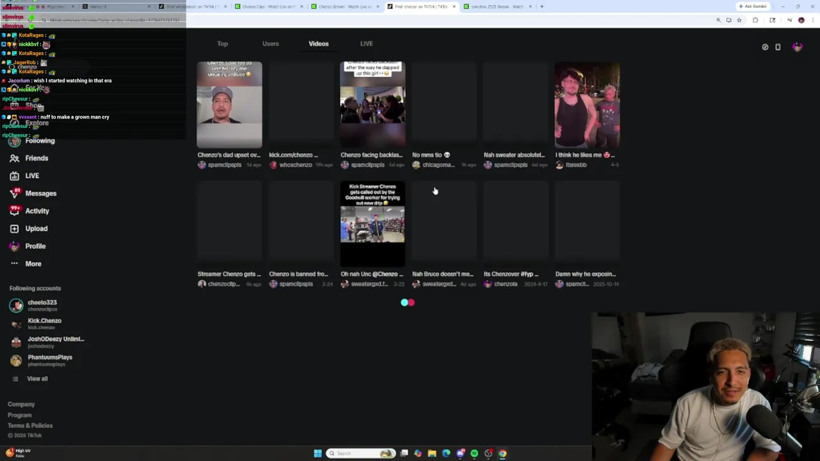The image size is (820, 461).
Task: Go to Profile in the sidebar
Action: (x=28, y=246)
